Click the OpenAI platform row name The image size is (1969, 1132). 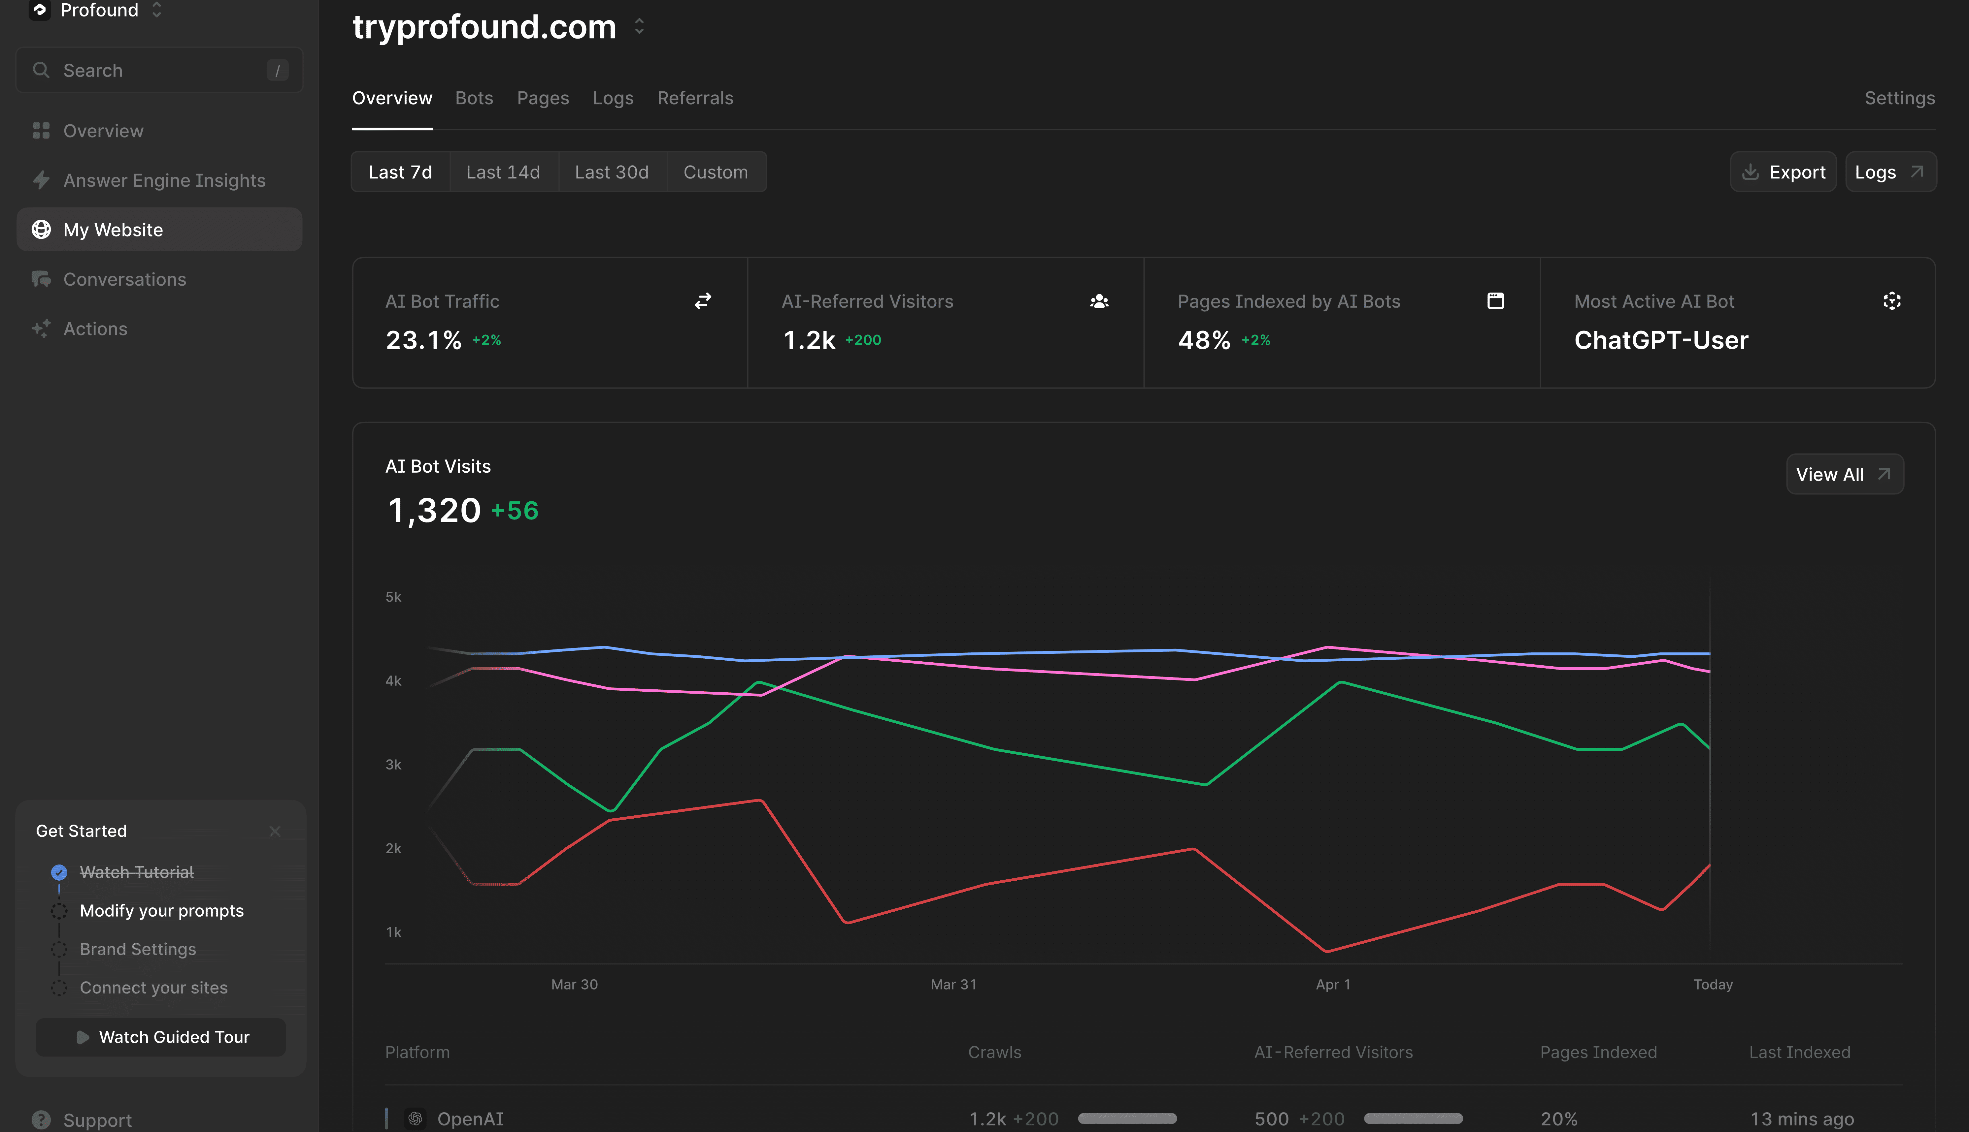pyautogui.click(x=471, y=1119)
